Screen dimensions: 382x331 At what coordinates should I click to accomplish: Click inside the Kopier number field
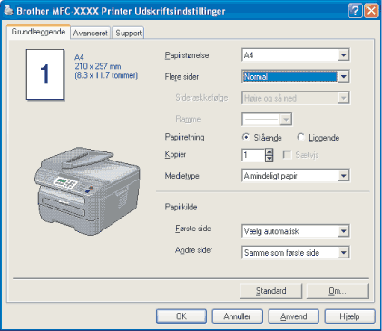(x=253, y=155)
